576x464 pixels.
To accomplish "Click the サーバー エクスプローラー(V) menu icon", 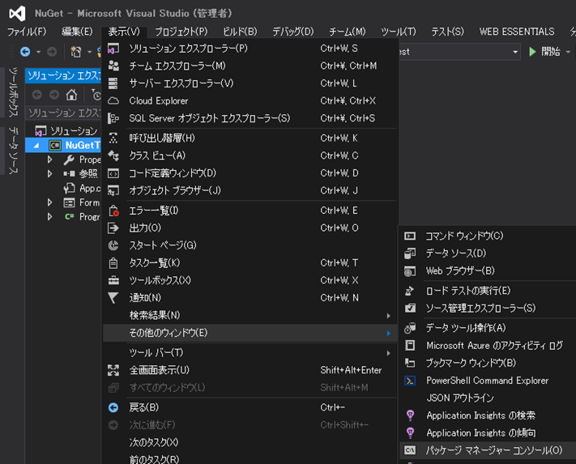I will click(113, 83).
